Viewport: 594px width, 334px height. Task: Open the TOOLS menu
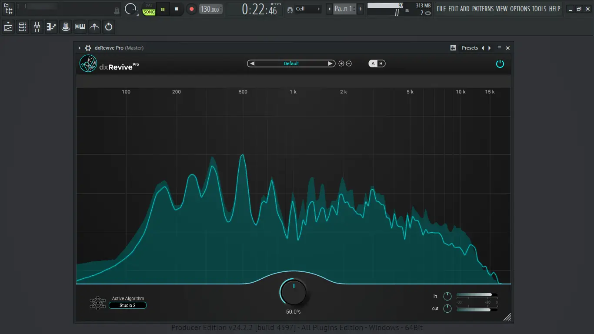click(x=539, y=9)
